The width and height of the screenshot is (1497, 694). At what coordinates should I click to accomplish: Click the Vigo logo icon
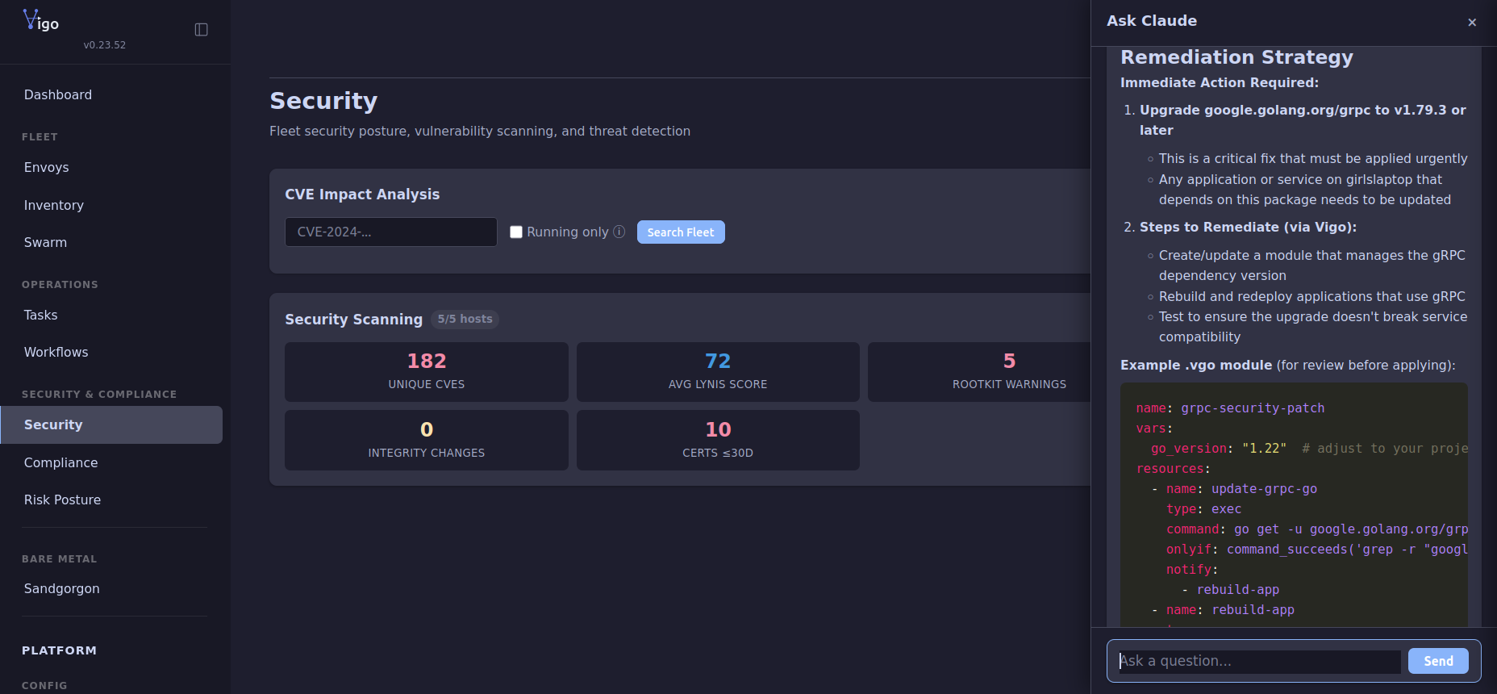click(x=40, y=19)
